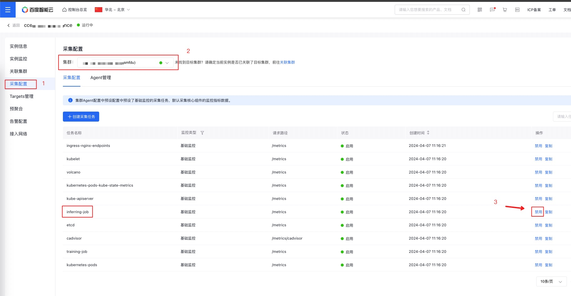Open 实例信息 in sidebar
The width and height of the screenshot is (571, 296).
[18, 46]
